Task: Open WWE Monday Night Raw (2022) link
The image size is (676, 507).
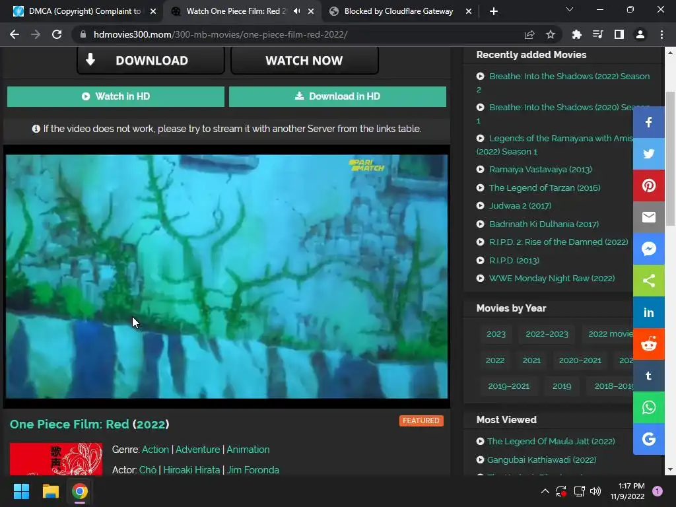Action: pos(552,279)
